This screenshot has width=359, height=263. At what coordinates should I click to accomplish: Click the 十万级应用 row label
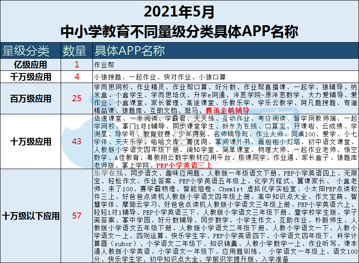click(x=31, y=142)
